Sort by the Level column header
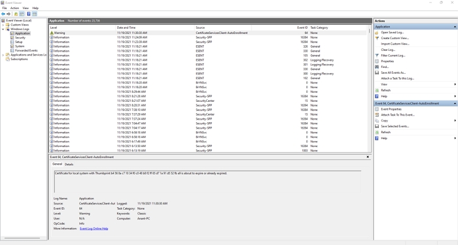This screenshot has width=458, height=245. (x=82, y=27)
